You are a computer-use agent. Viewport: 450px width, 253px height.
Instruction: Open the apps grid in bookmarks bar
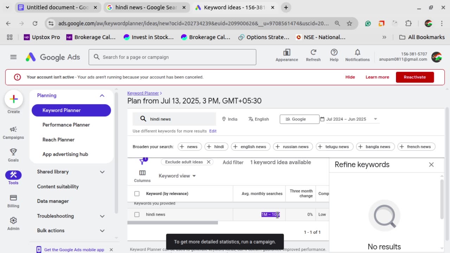(10, 37)
